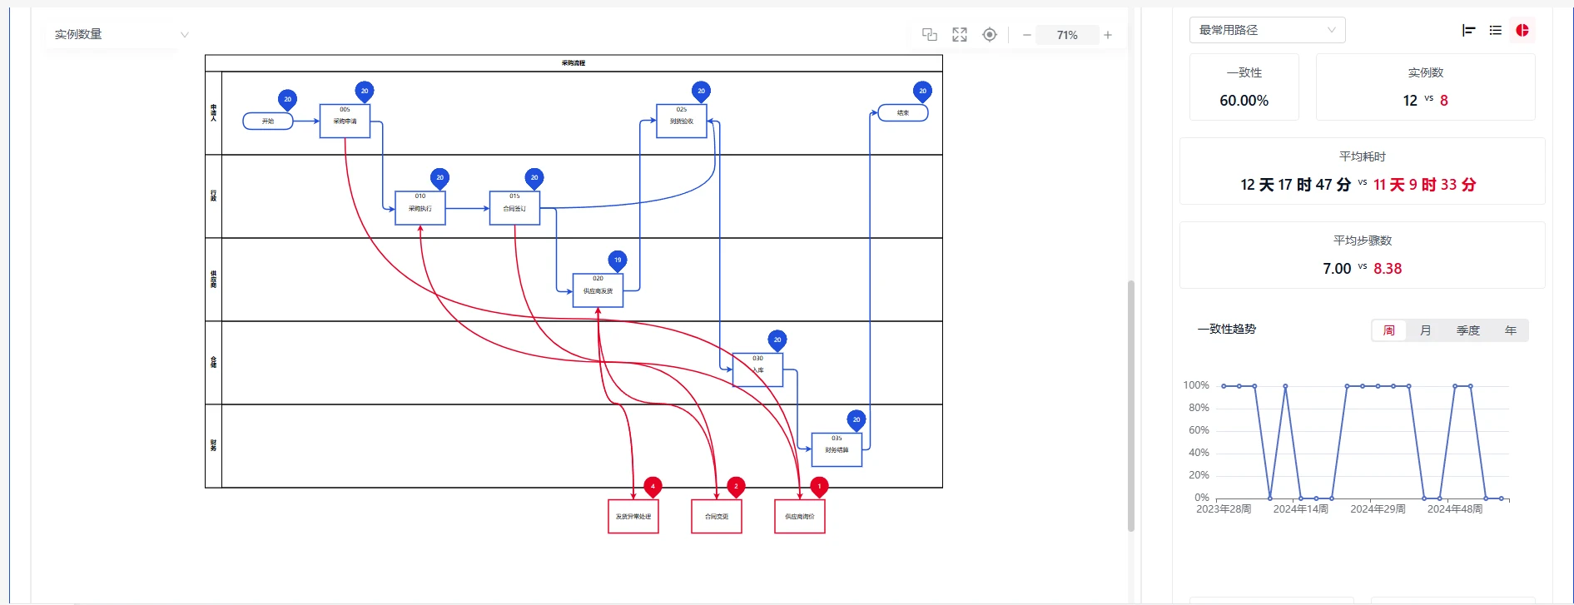
Task: Click the red badge 1 on 供应商询价
Action: pos(819,487)
